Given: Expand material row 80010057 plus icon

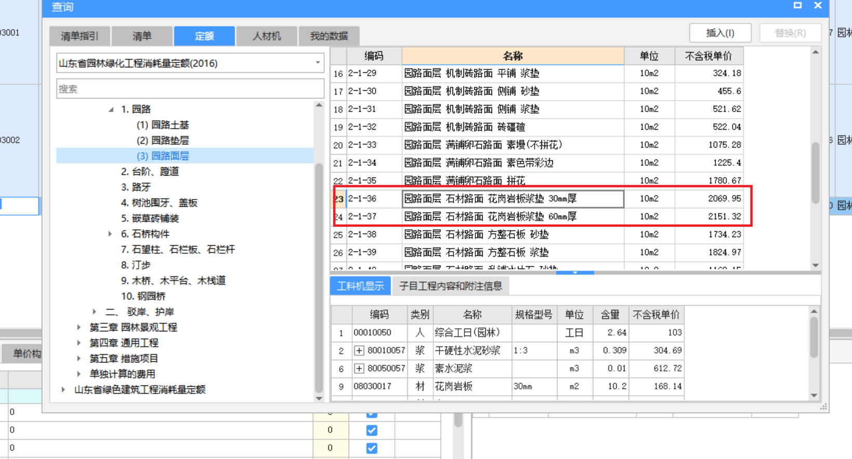Looking at the screenshot, I should pyautogui.click(x=359, y=350).
